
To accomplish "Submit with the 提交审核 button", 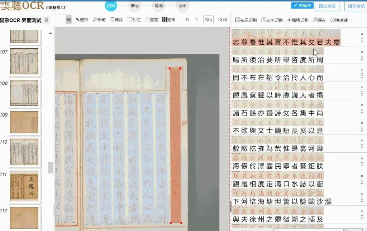I will [327, 6].
